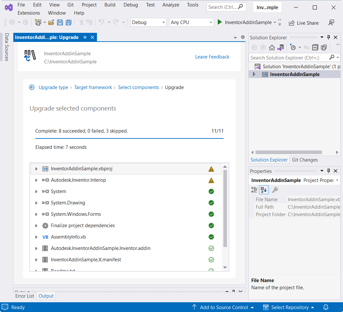Open the Git menu
Image resolution: width=343 pixels, height=312 pixels.
tap(70, 5)
